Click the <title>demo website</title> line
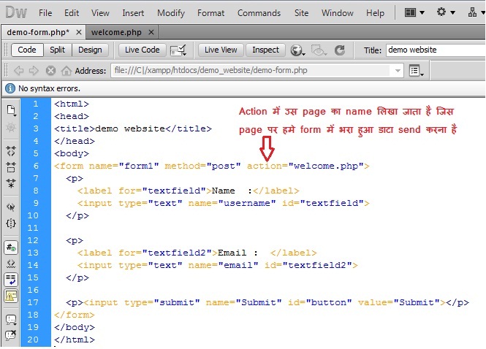486x349 pixels. (133, 129)
